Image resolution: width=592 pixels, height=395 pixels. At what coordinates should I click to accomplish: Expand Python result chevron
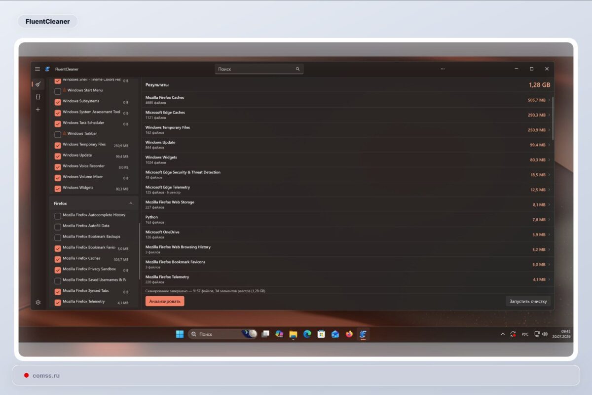[549, 220]
